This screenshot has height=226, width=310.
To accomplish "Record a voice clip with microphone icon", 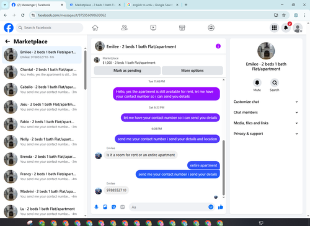I will 96,207.
